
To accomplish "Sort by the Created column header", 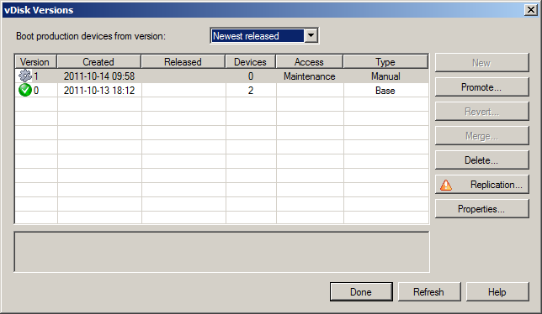I will [x=98, y=62].
